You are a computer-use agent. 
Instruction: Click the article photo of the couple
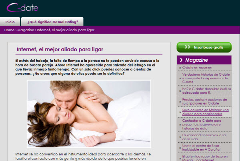pos(89,114)
